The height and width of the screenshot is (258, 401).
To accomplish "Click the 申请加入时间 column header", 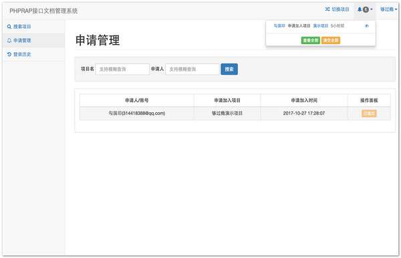I will 304,100.
